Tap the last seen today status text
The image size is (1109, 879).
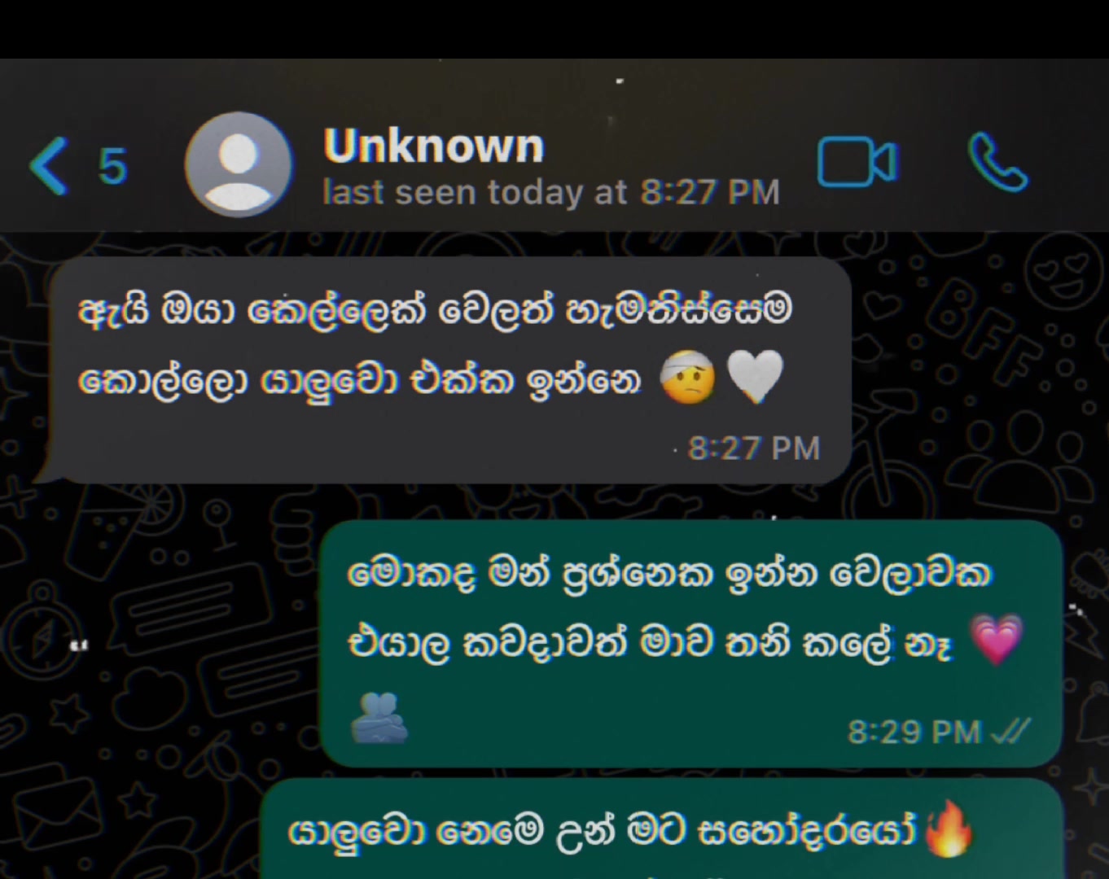[551, 193]
